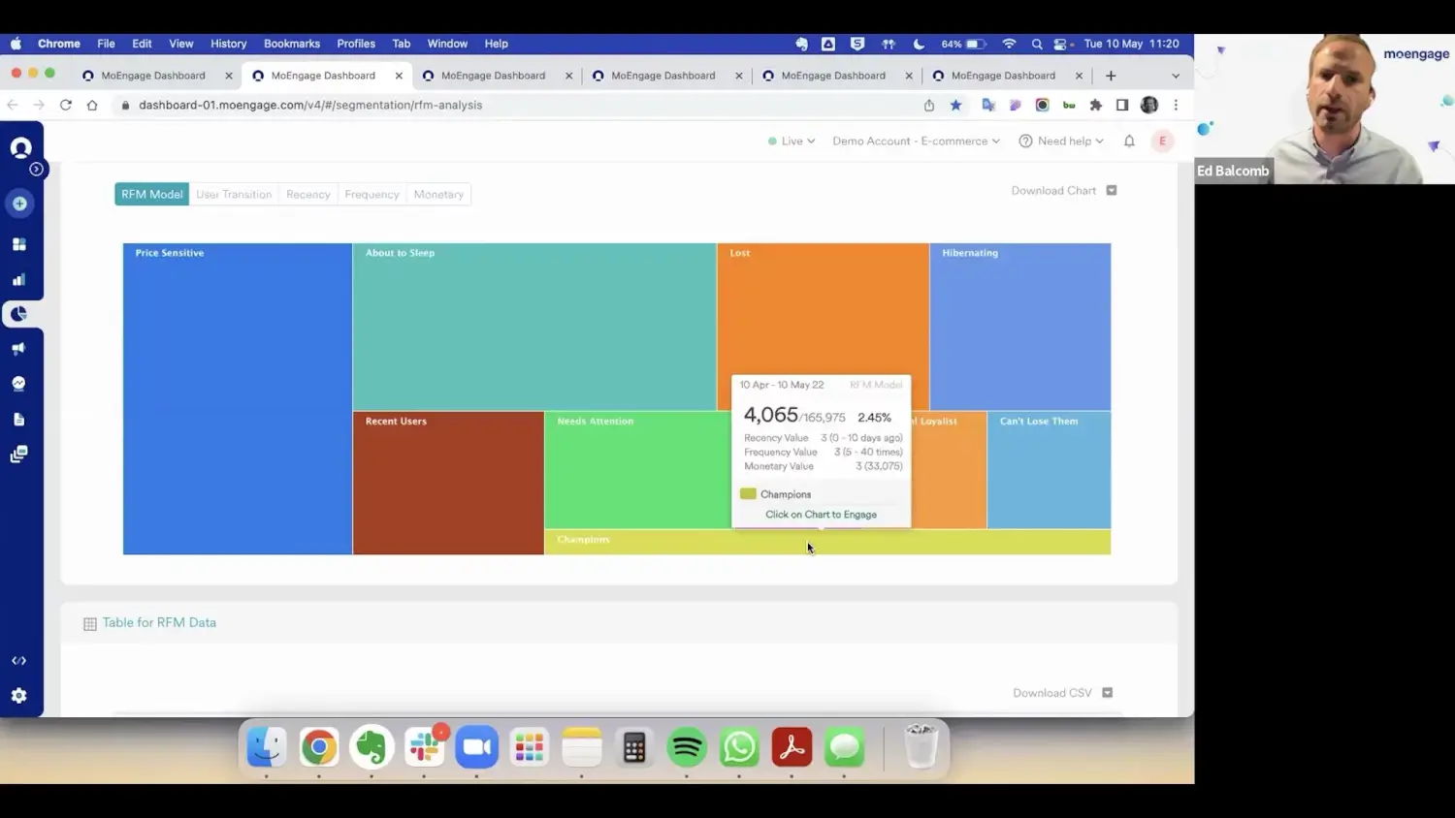
Task: Open WhatsApp from the dock
Action: pos(739,747)
